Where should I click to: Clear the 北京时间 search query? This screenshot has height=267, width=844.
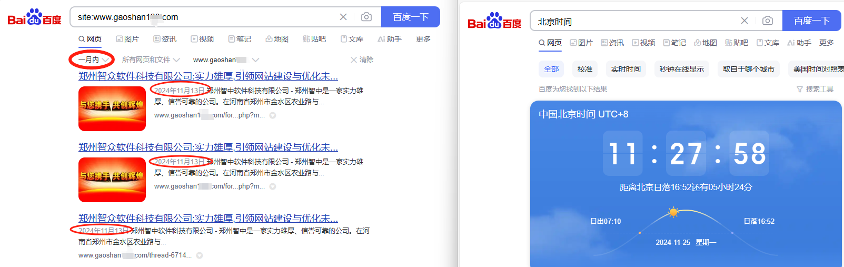pos(744,21)
